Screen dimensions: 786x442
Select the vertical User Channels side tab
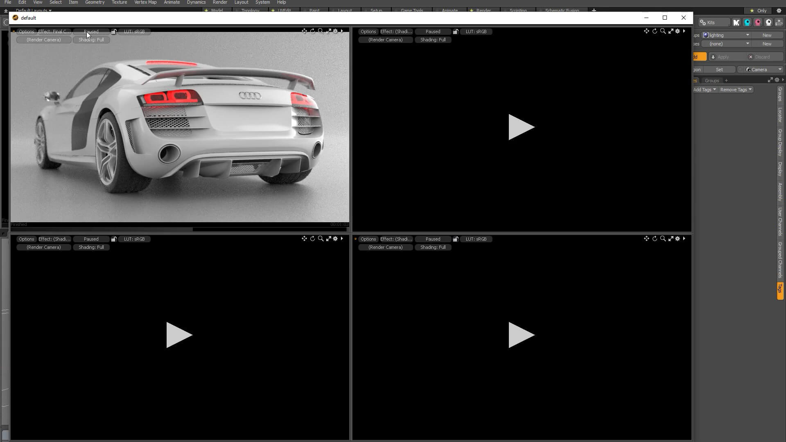[x=780, y=221]
